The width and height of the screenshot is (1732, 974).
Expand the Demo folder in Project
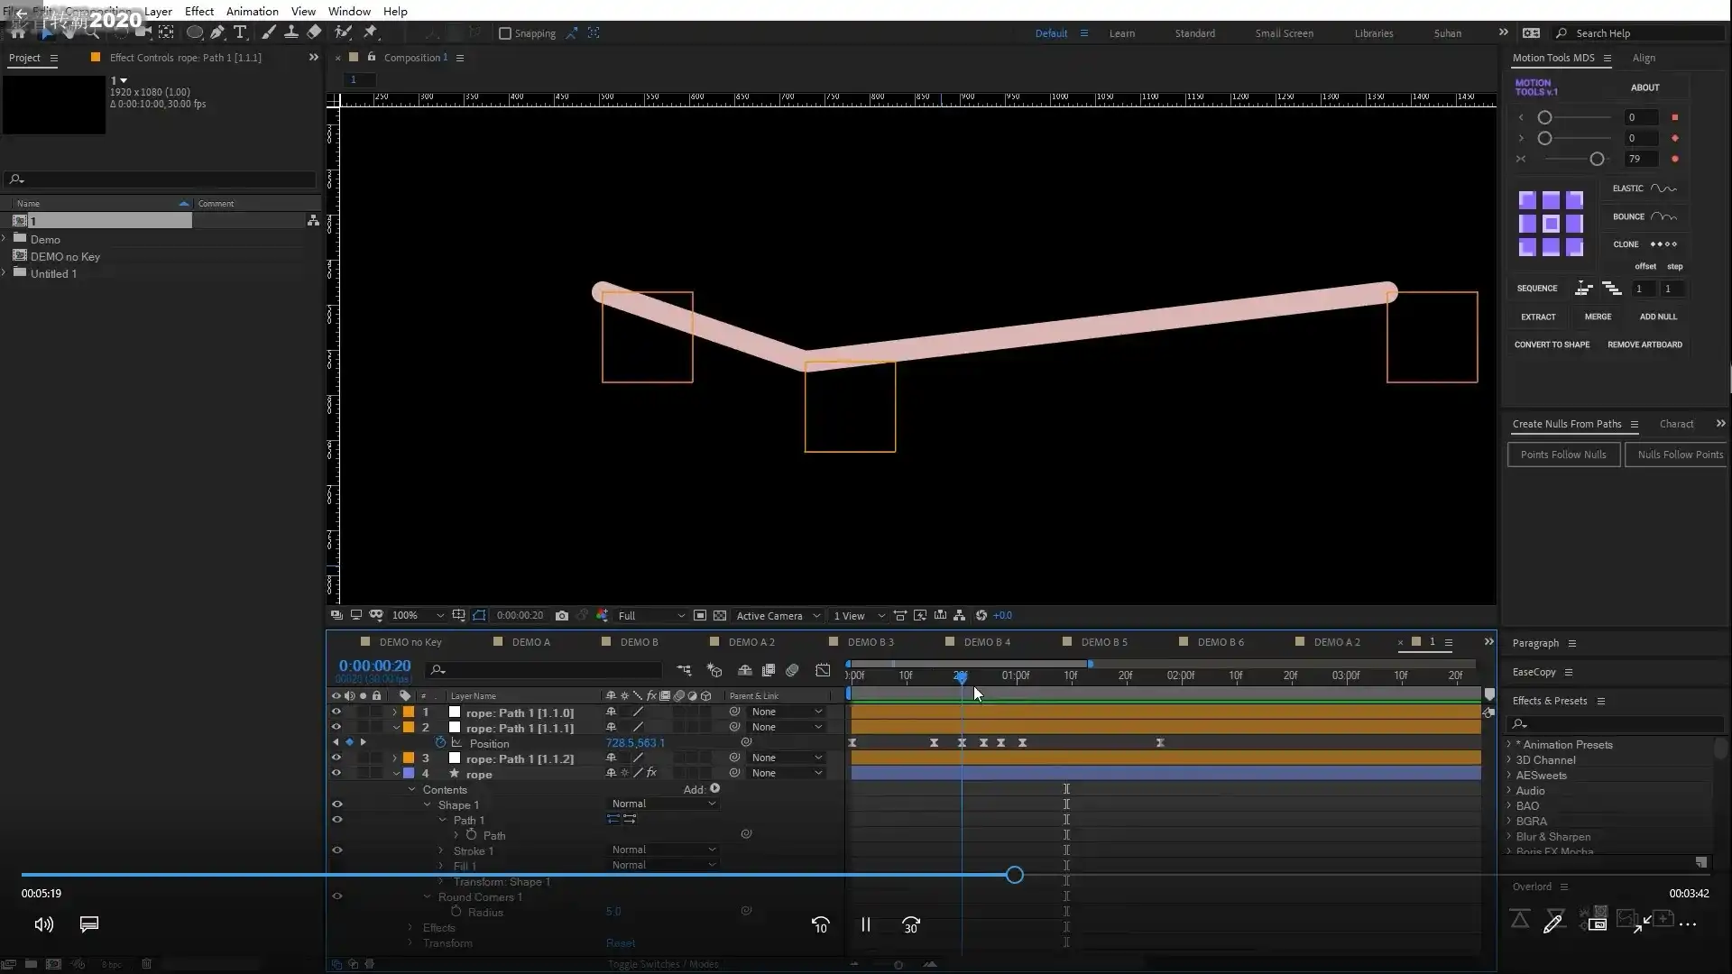[5, 239]
